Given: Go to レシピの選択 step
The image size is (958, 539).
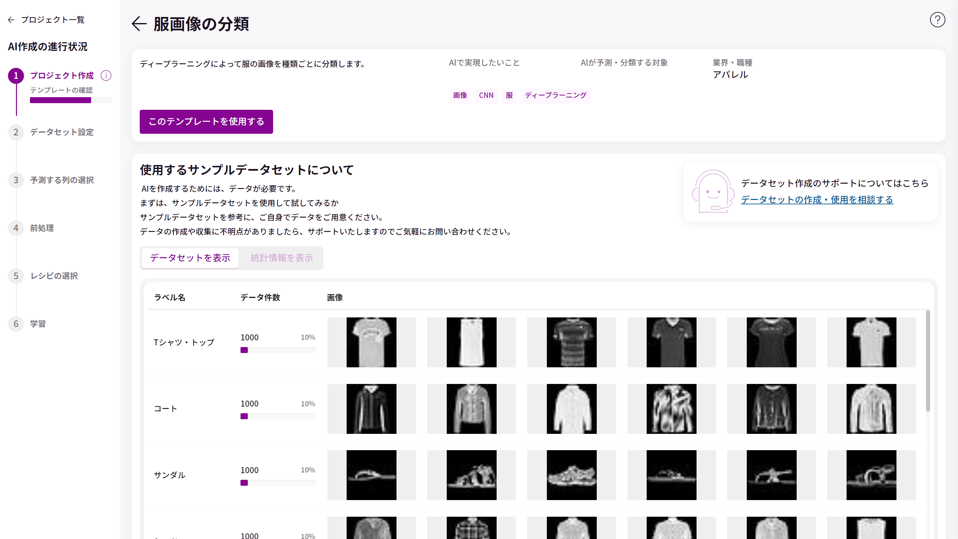Looking at the screenshot, I should (x=54, y=276).
